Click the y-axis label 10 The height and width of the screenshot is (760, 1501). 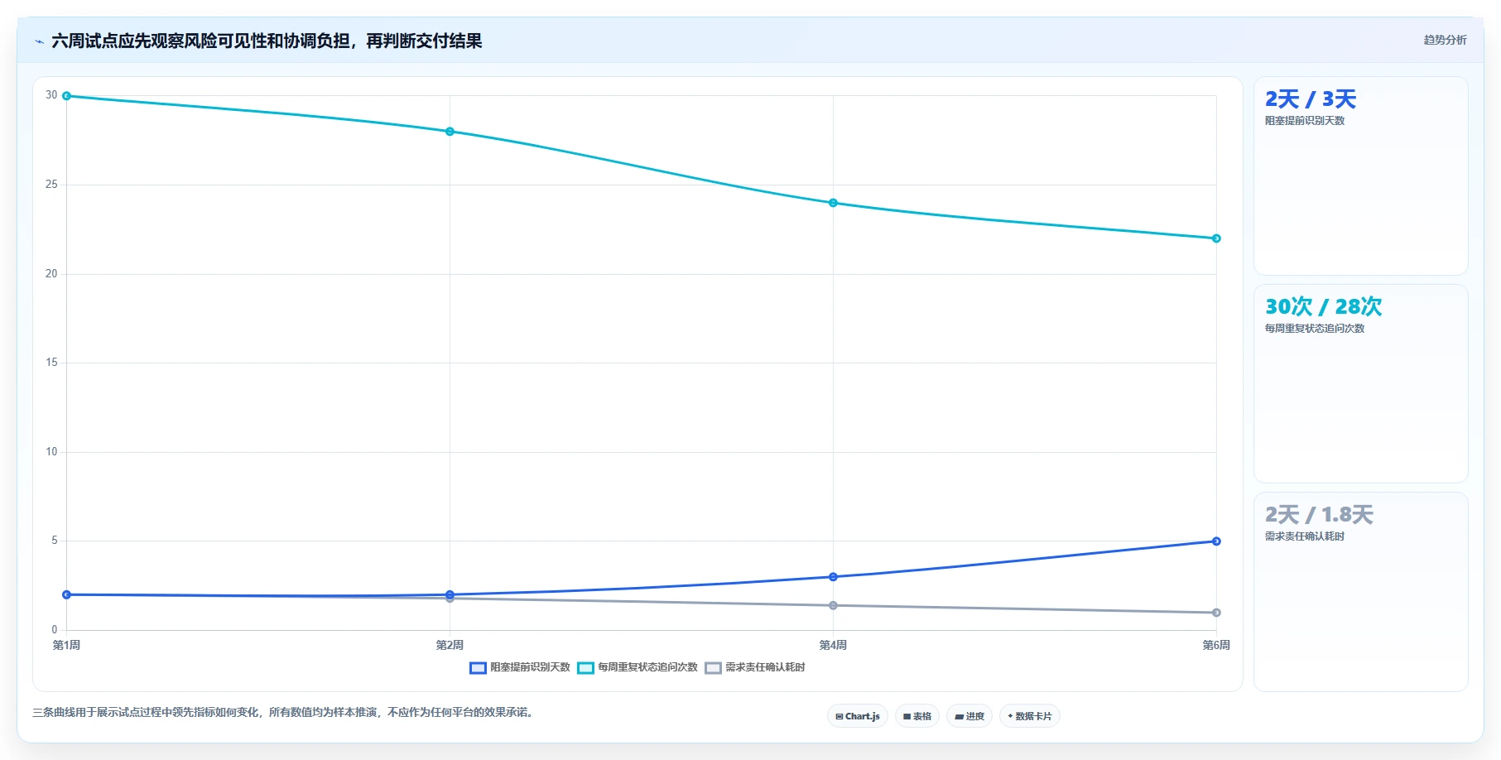click(51, 452)
